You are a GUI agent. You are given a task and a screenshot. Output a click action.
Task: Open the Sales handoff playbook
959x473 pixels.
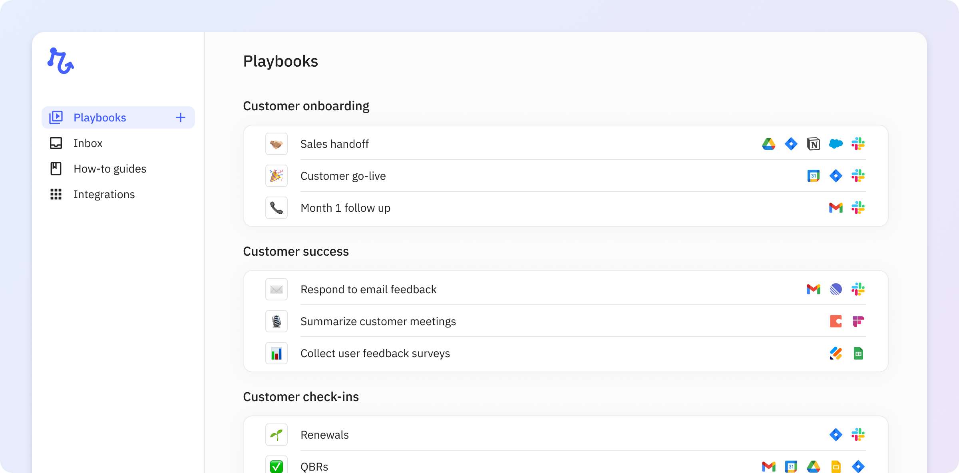click(x=334, y=144)
